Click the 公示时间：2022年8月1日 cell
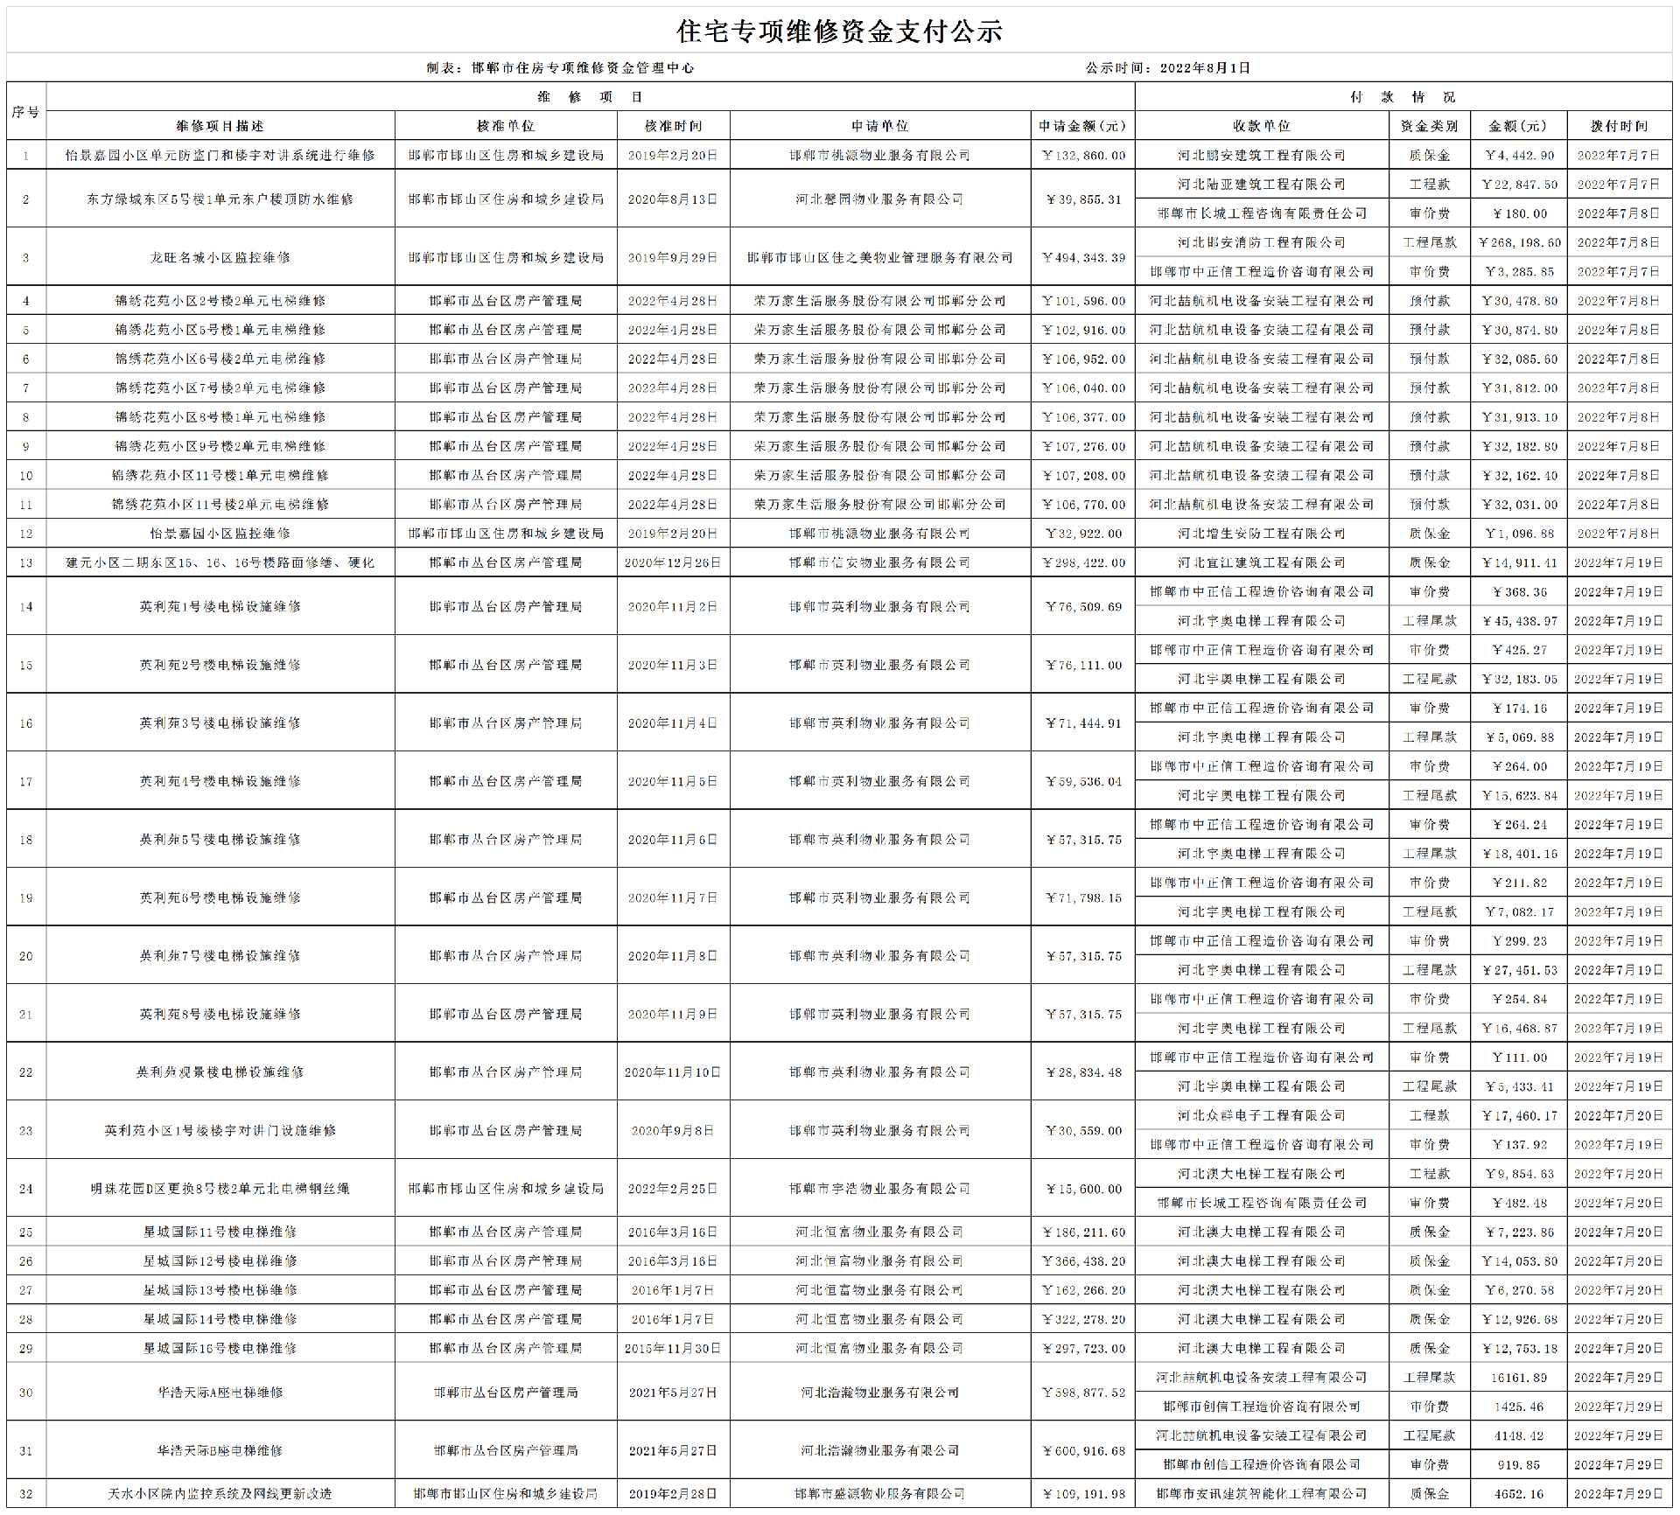Screen dimensions: 1680x1515 point(1168,67)
